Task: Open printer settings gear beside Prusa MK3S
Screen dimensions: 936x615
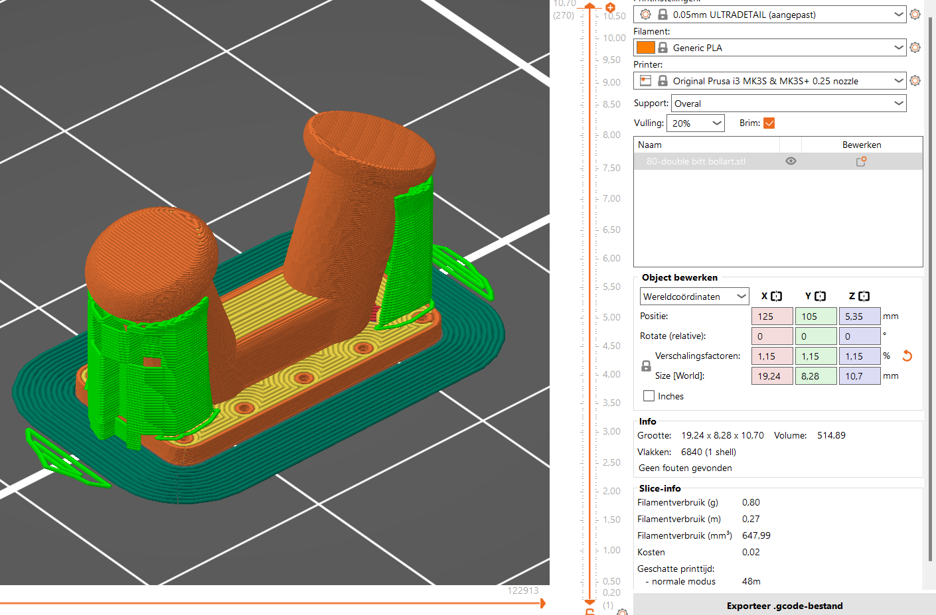Action: [915, 80]
